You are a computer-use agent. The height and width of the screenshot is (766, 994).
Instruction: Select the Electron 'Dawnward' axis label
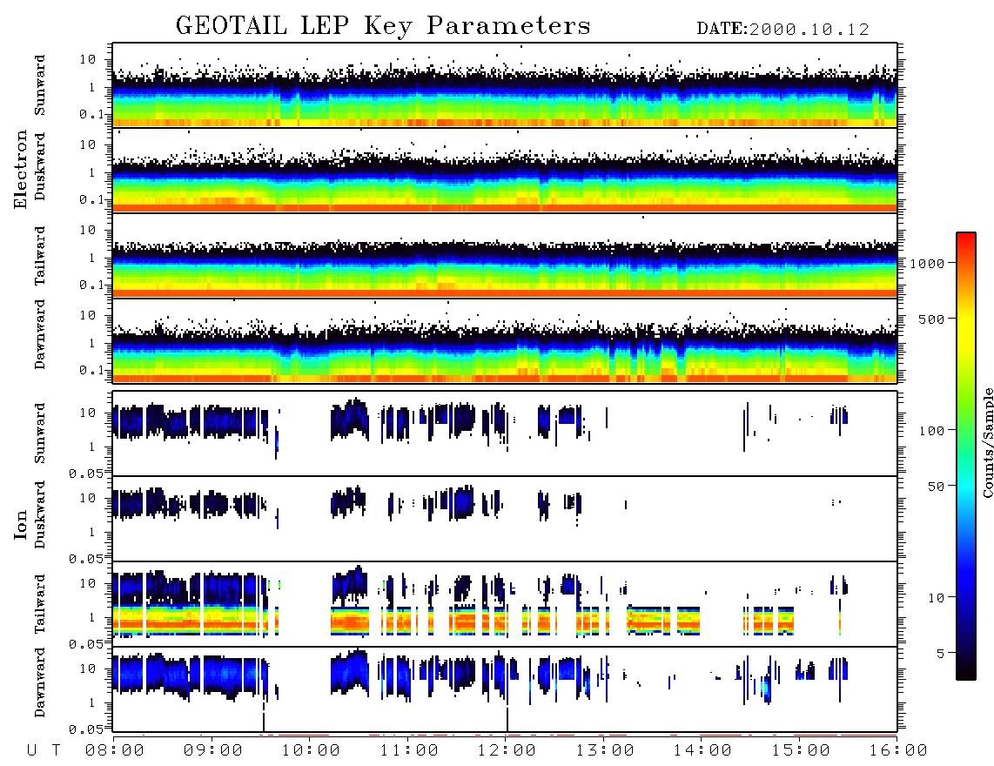(x=40, y=334)
